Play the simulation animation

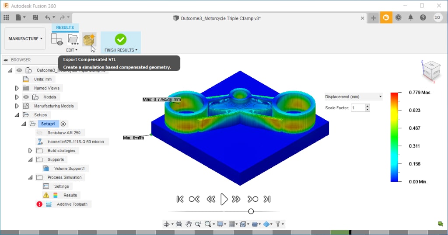tap(224, 199)
